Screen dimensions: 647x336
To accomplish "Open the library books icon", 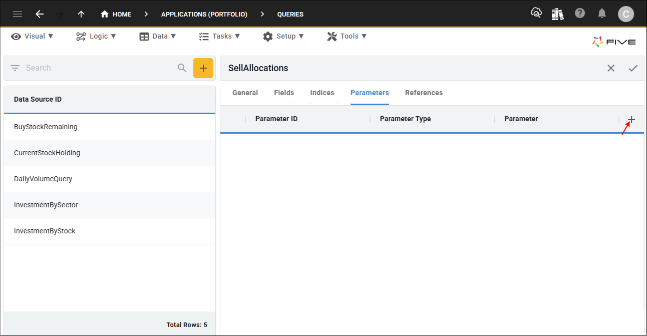I will click(557, 14).
